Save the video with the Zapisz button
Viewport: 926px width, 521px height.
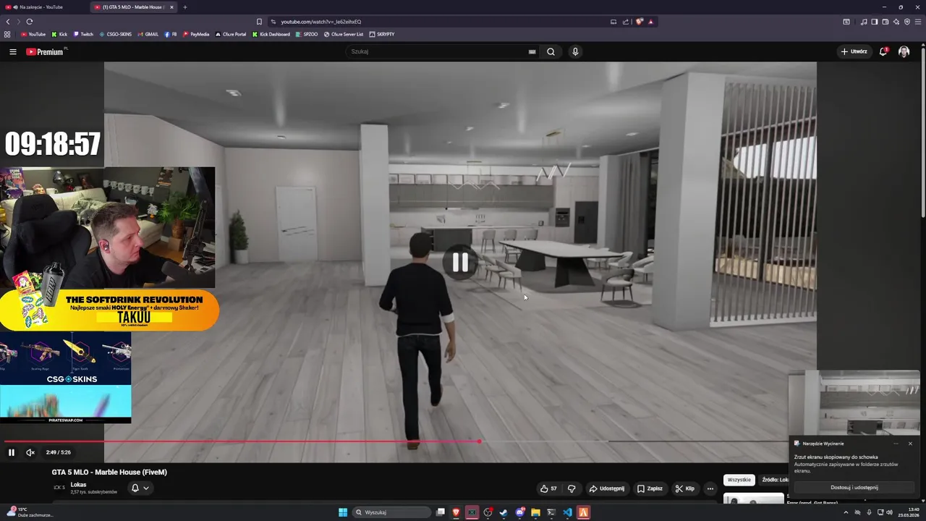point(650,488)
